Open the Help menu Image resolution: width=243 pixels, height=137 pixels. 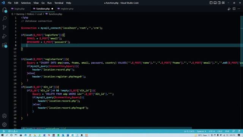click(x=68, y=3)
